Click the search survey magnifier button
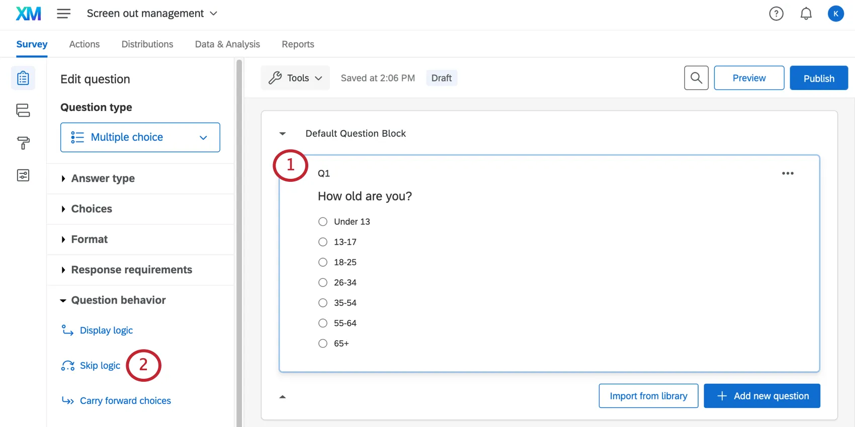This screenshot has height=427, width=855. [x=696, y=78]
